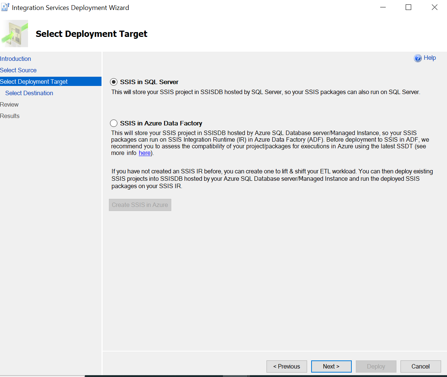447x377 pixels.
Task: Click the 'SSIS in SQL Server' label text
Action: (x=149, y=82)
